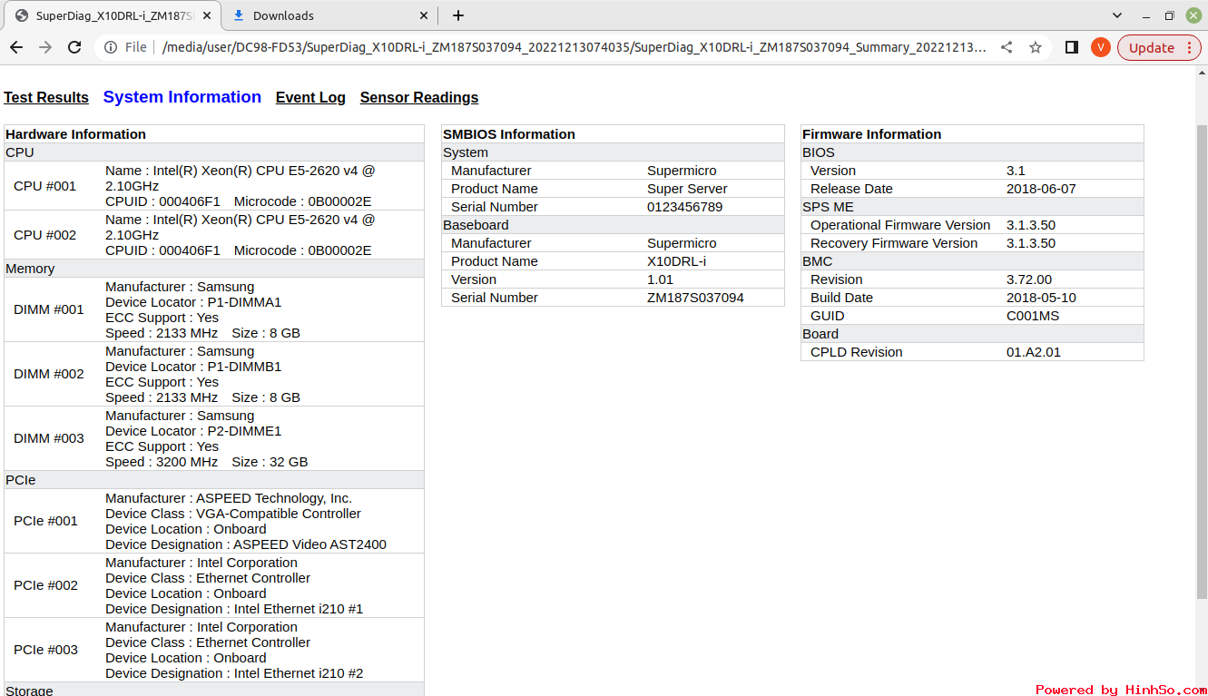Click the SPS ME section header

(x=972, y=207)
